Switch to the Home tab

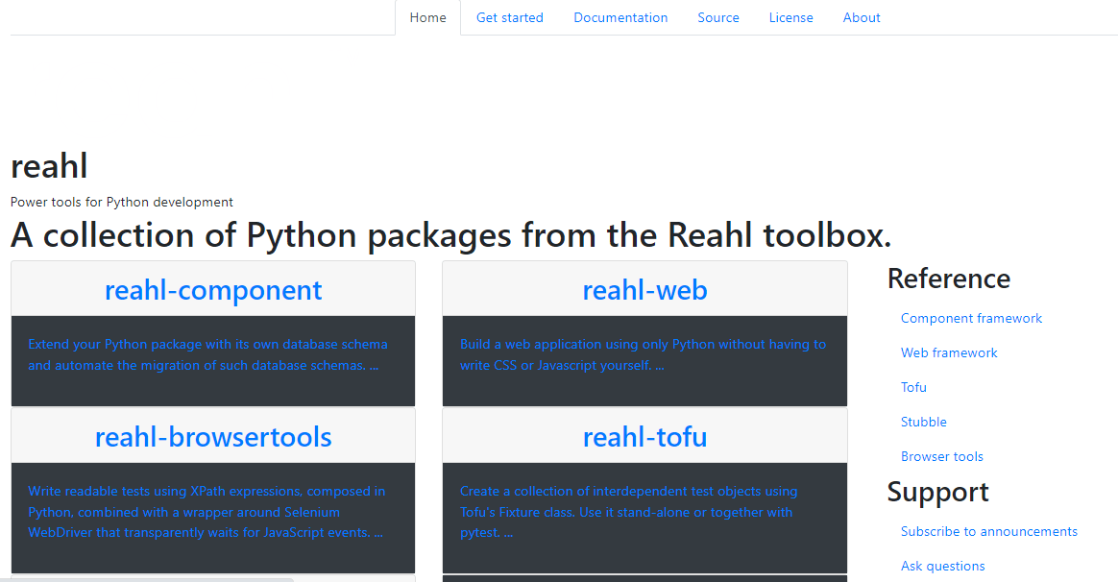pos(427,17)
